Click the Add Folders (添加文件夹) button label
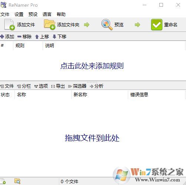The width and height of the screenshot is (186, 185). [x=68, y=25]
